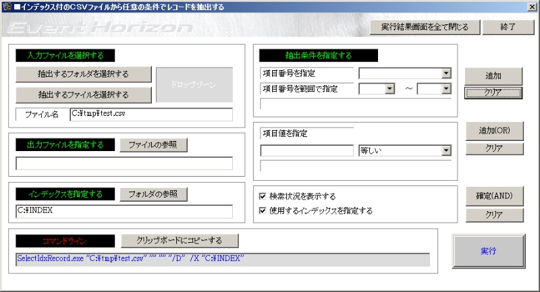Image resolution: width=540 pixels, height=292 pixels.
Task: Click the item value condition display field
Action: [356, 166]
